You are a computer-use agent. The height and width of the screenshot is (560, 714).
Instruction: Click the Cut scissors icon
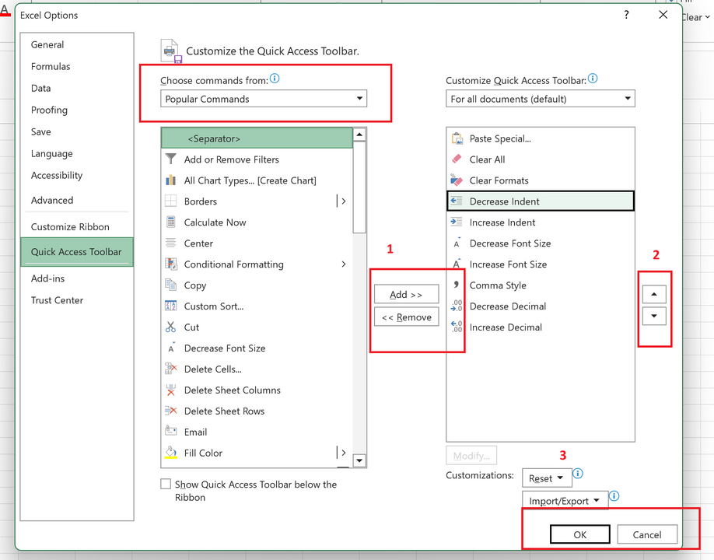[x=171, y=327]
